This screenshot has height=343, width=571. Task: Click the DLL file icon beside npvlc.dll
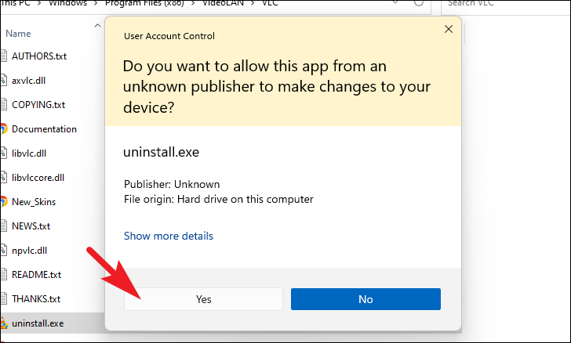pyautogui.click(x=3, y=251)
